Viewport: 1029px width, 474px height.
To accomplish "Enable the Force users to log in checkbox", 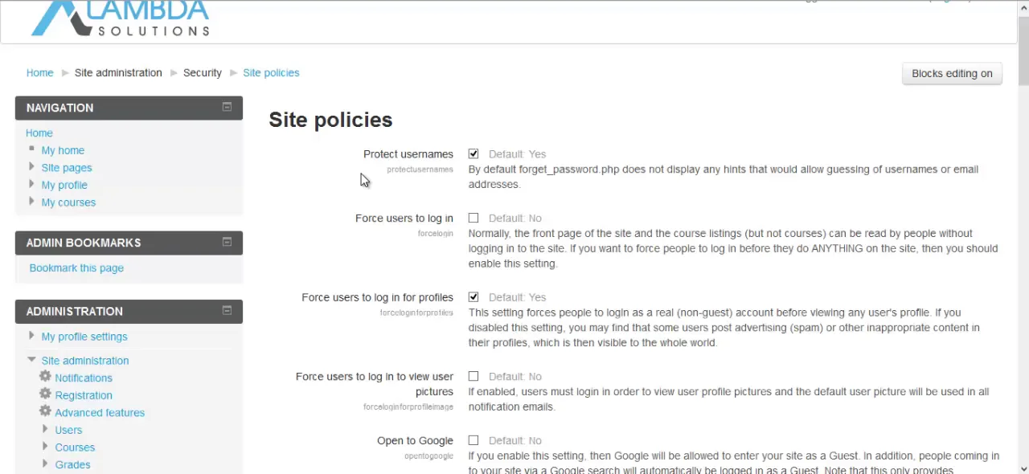I will point(474,218).
